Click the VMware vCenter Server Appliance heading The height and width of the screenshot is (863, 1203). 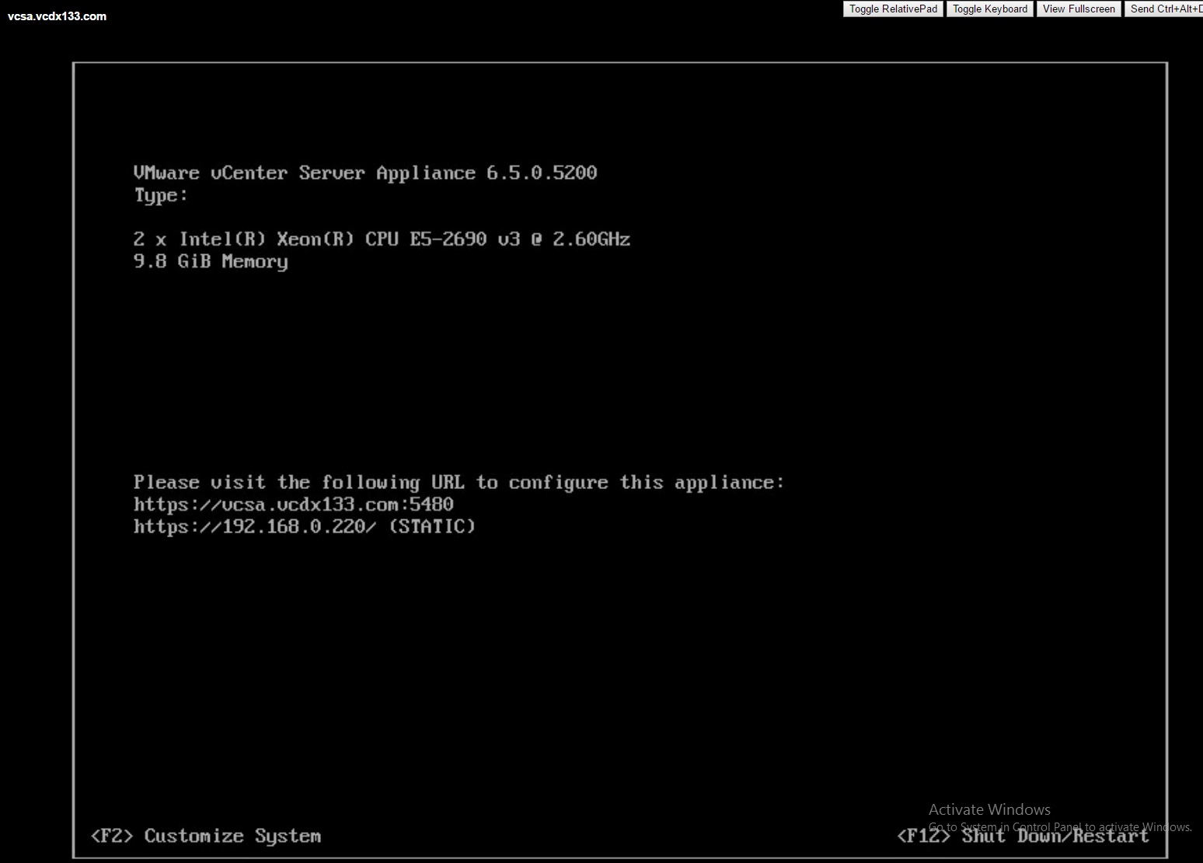pos(304,173)
